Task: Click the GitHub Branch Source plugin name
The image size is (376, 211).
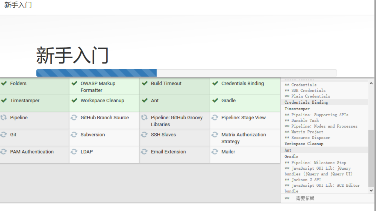Action: pos(104,117)
